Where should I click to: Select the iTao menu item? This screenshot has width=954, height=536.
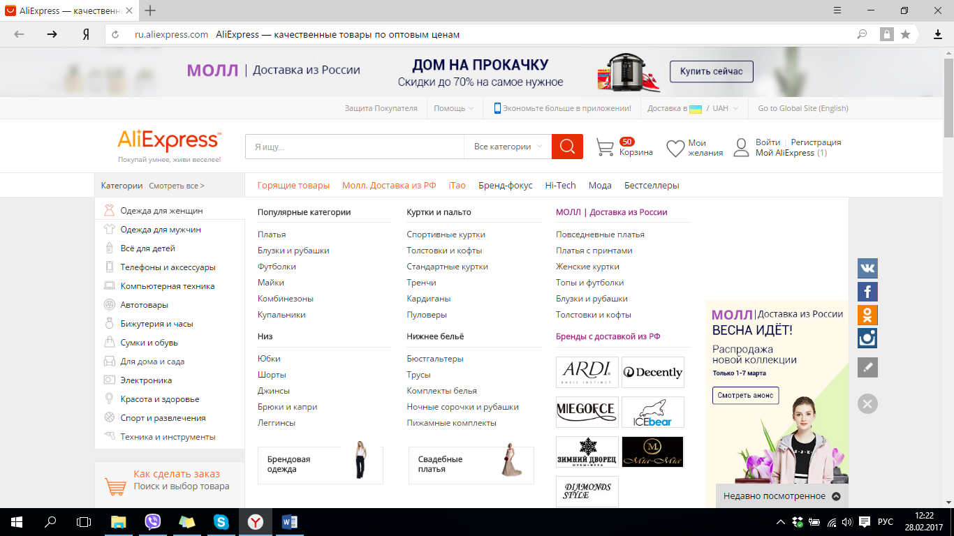click(457, 185)
